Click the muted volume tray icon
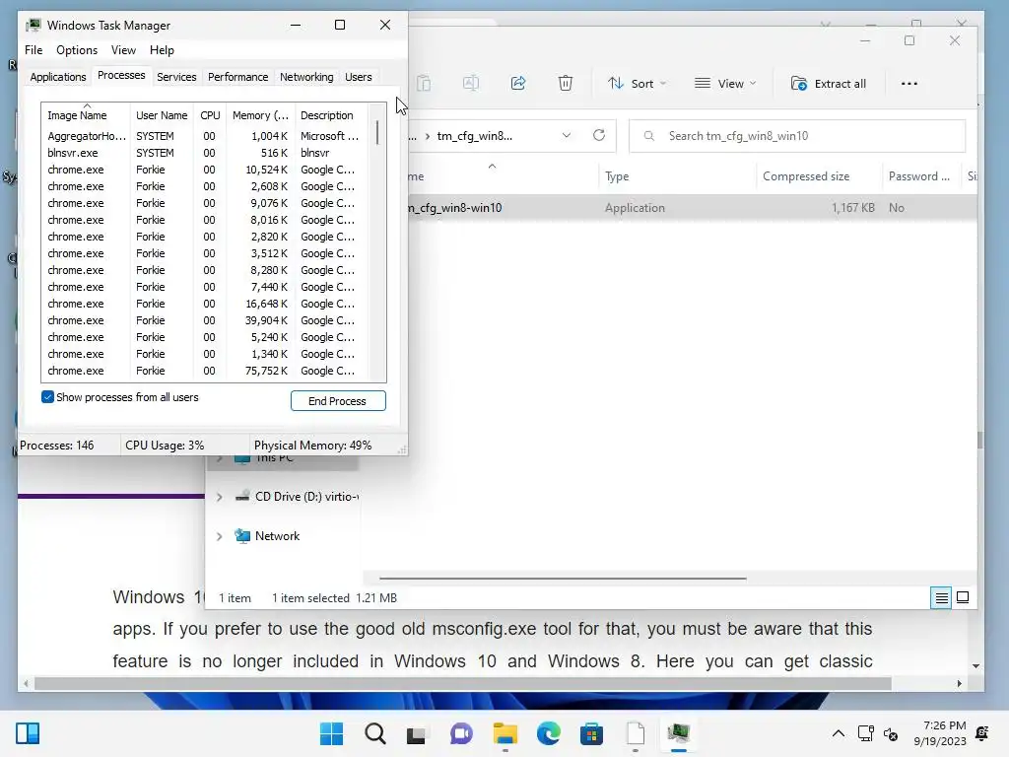 click(x=891, y=733)
